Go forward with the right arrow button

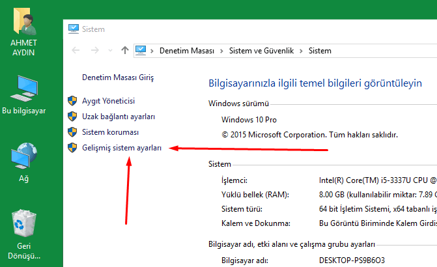[94, 50]
